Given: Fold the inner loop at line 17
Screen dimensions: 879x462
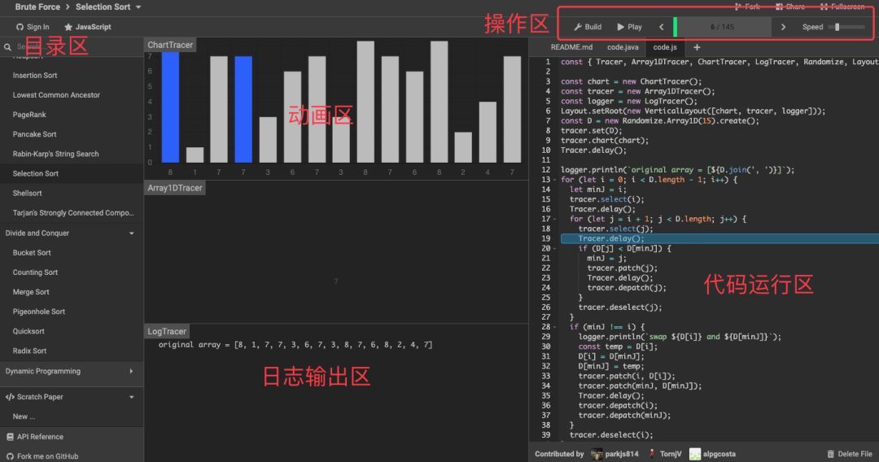Looking at the screenshot, I should pos(555,219).
